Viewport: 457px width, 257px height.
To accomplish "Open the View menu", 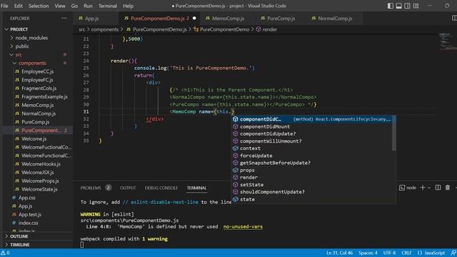I will point(60,6).
